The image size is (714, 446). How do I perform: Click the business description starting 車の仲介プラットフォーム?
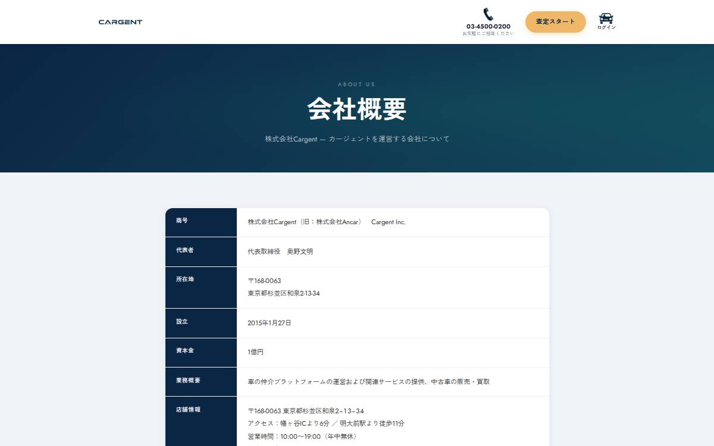pos(369,382)
